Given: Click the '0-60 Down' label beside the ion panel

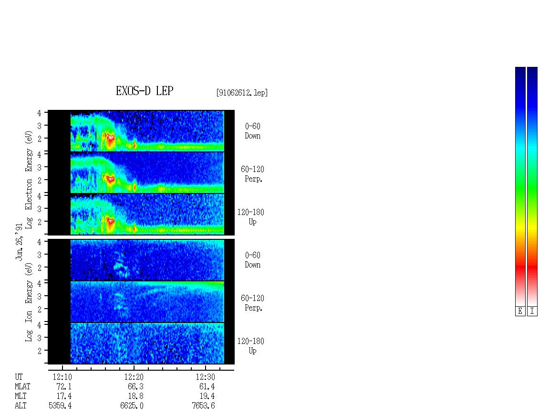Looking at the screenshot, I should click(x=253, y=260).
